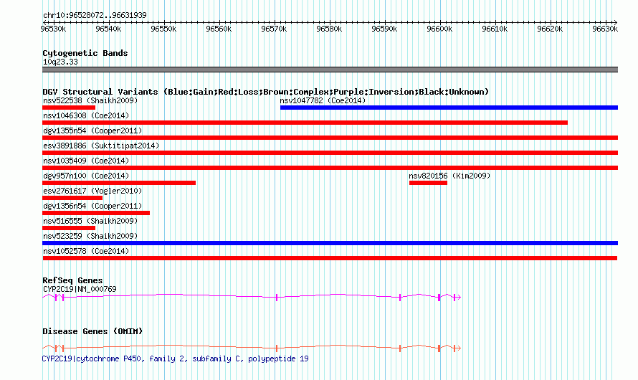Image resolution: width=638 pixels, height=380 pixels.
Task: Click the nsv1035409 (Coe2014) variant bar
Action: click(330, 168)
